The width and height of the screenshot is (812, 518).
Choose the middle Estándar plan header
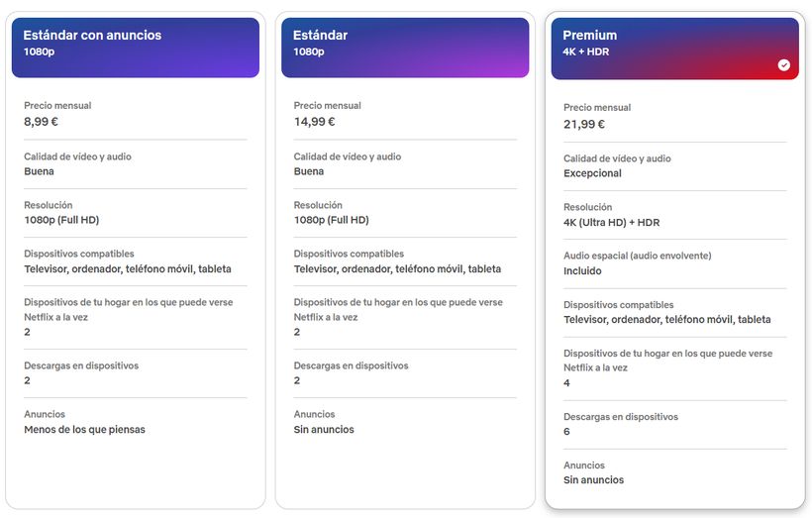(x=405, y=48)
